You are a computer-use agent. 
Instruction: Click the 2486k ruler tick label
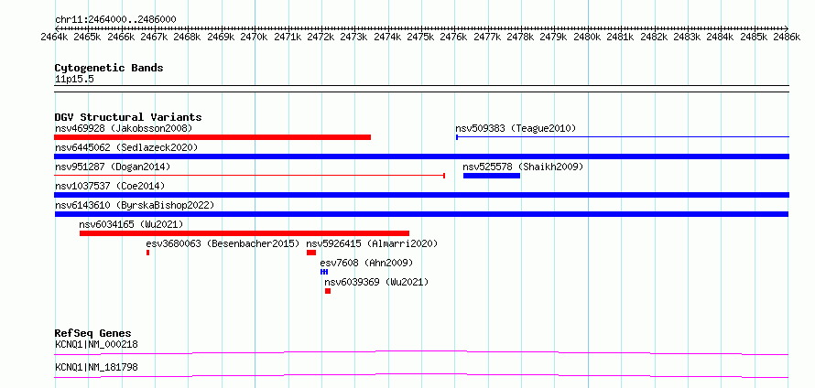pyautogui.click(x=787, y=37)
